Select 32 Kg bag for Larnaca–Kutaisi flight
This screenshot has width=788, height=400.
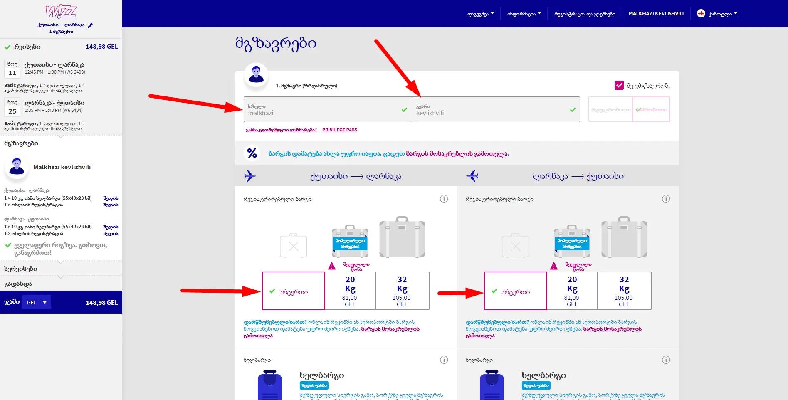click(x=624, y=291)
